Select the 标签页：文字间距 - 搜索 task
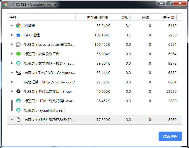This screenshot has width=189, height=148. click(94, 63)
